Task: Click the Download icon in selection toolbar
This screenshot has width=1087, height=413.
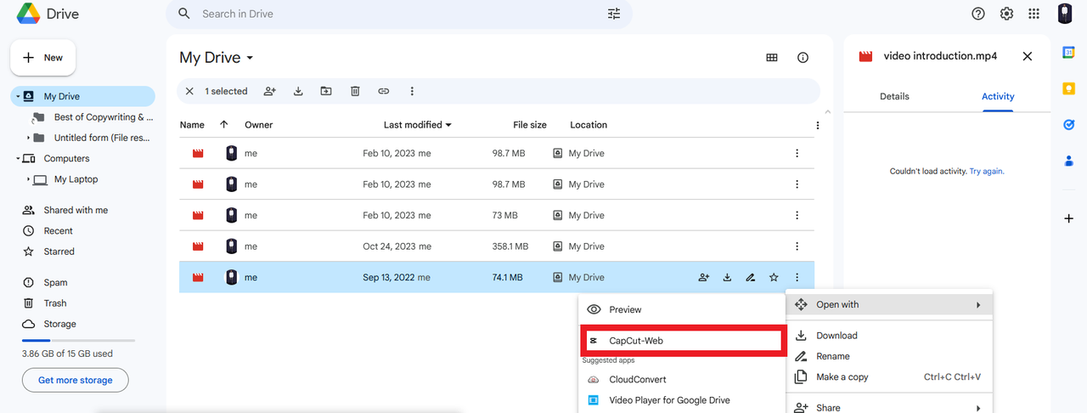Action: pyautogui.click(x=298, y=91)
